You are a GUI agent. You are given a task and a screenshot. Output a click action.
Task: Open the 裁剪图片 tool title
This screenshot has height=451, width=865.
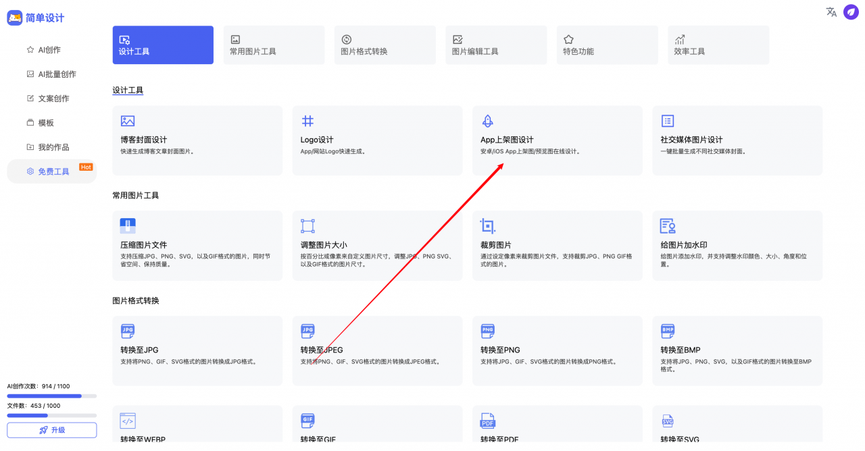tap(496, 245)
